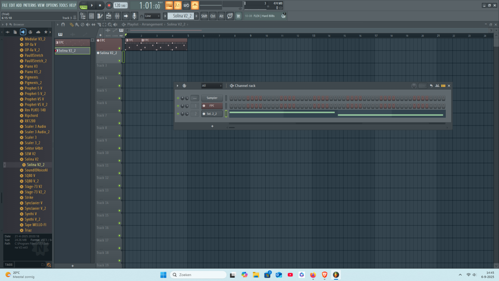This screenshot has height=281, width=499.
Task: Select the cloud icon in Browser tabs
Action: tap(38, 32)
